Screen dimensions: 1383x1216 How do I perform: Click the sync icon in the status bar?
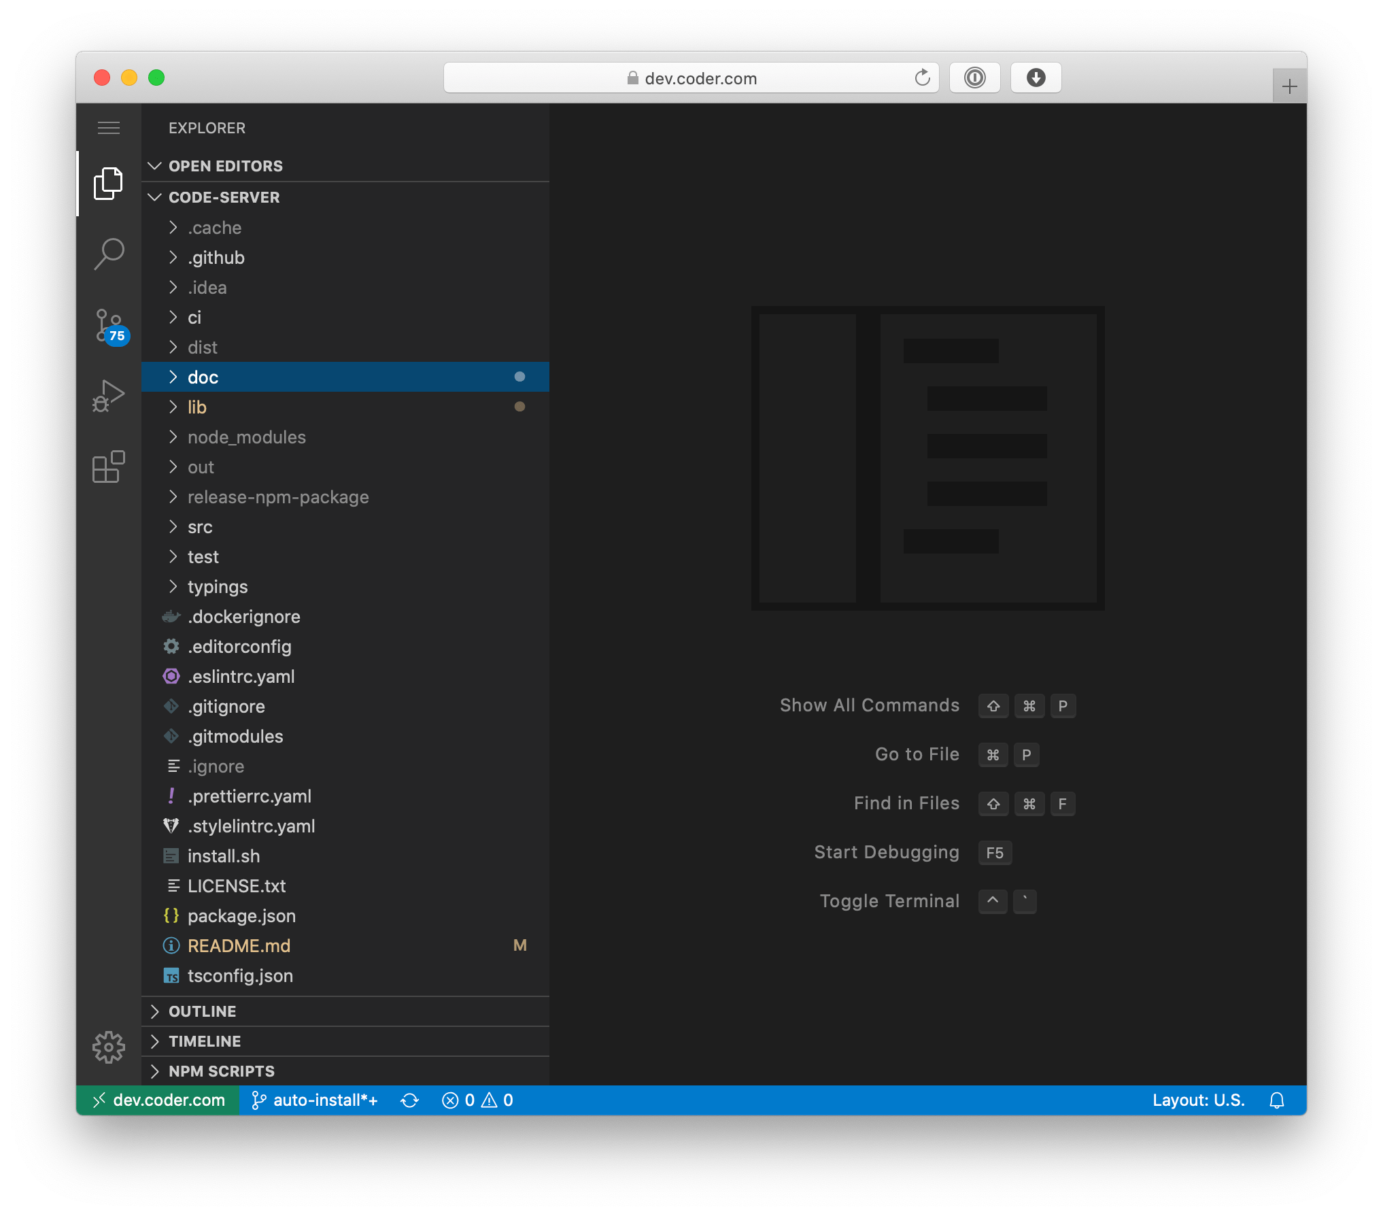coord(410,1100)
